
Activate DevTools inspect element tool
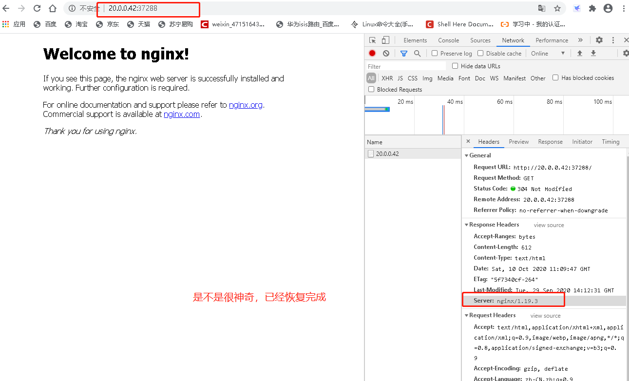(372, 40)
